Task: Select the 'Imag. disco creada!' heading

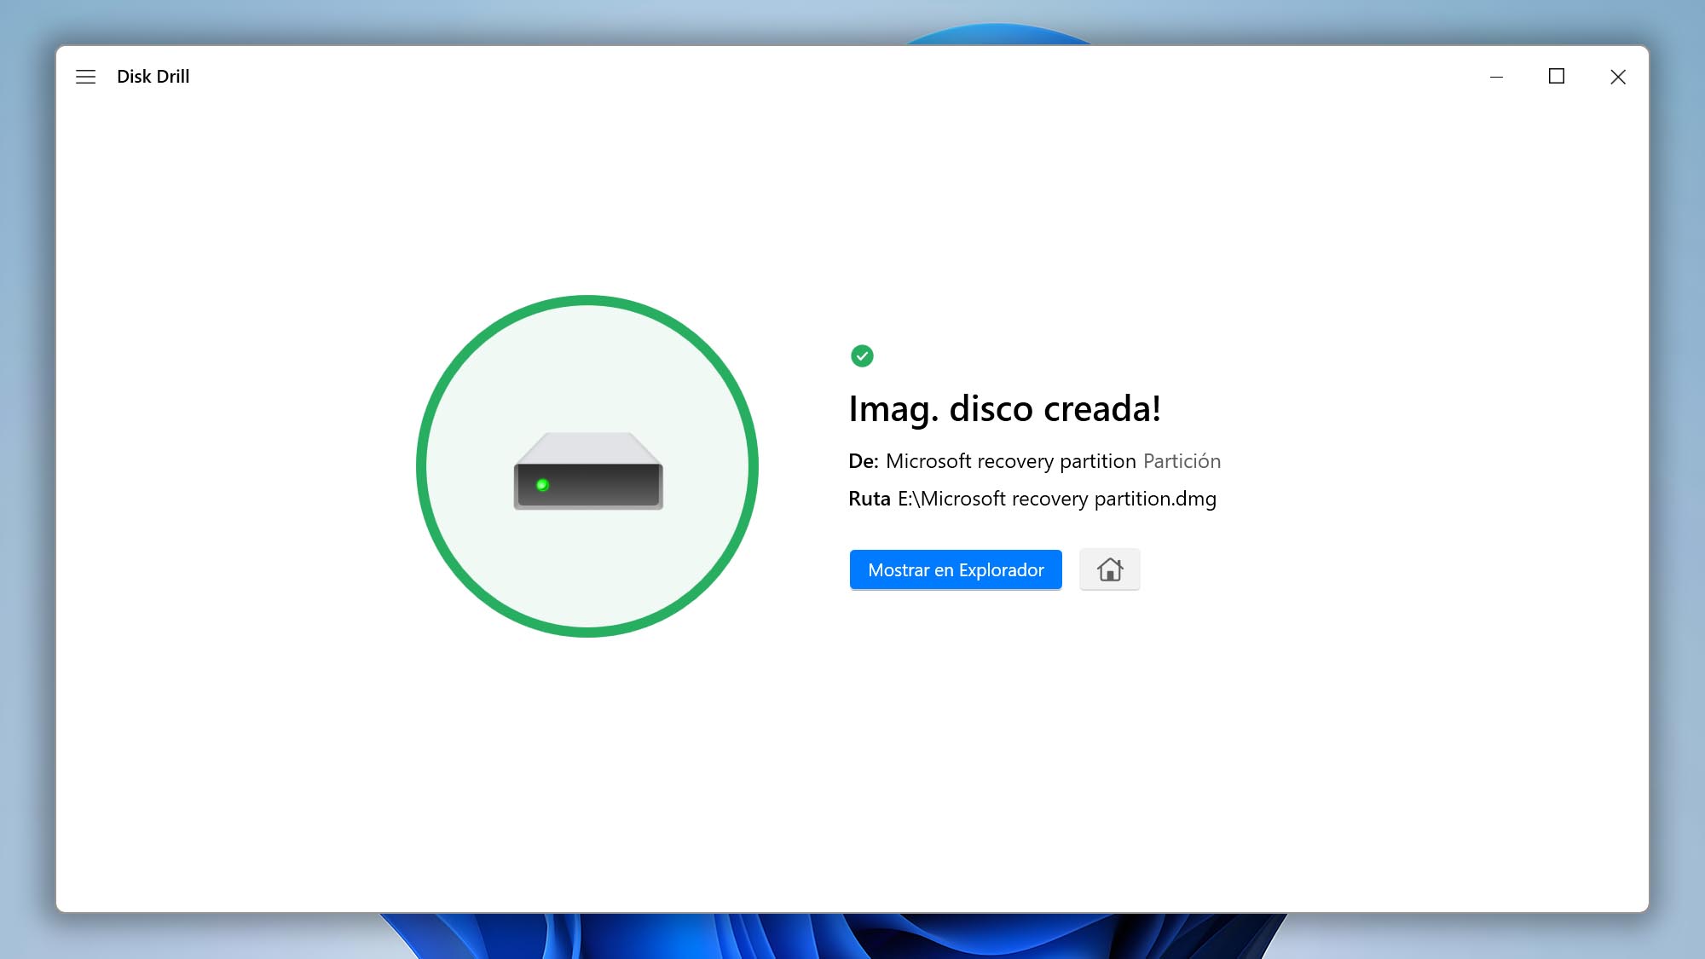Action: point(1004,408)
